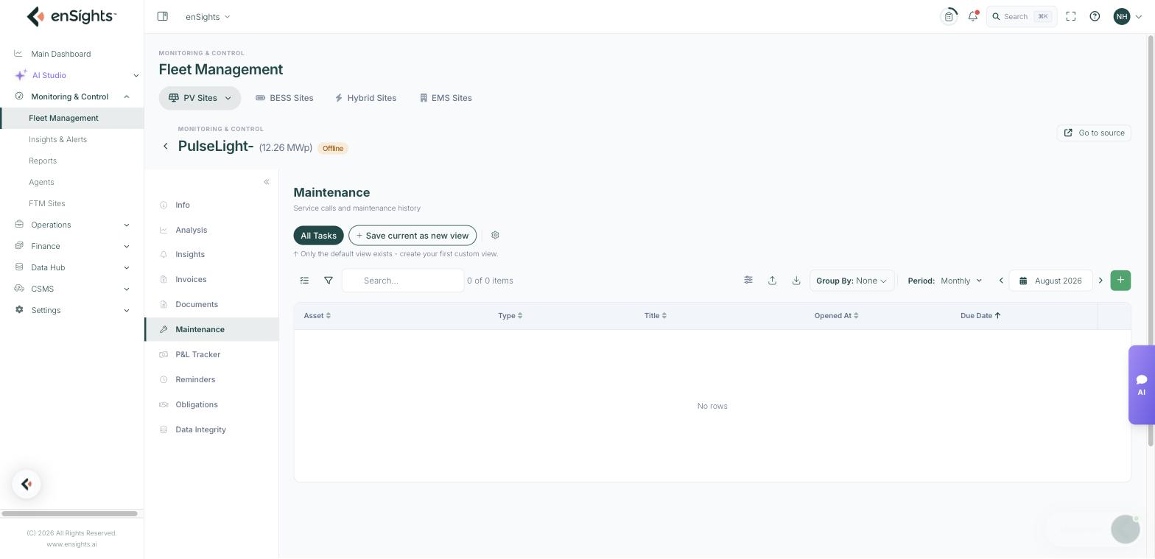1155x559 pixels.
Task: Expand the AI Studio section
Action: coord(136,75)
